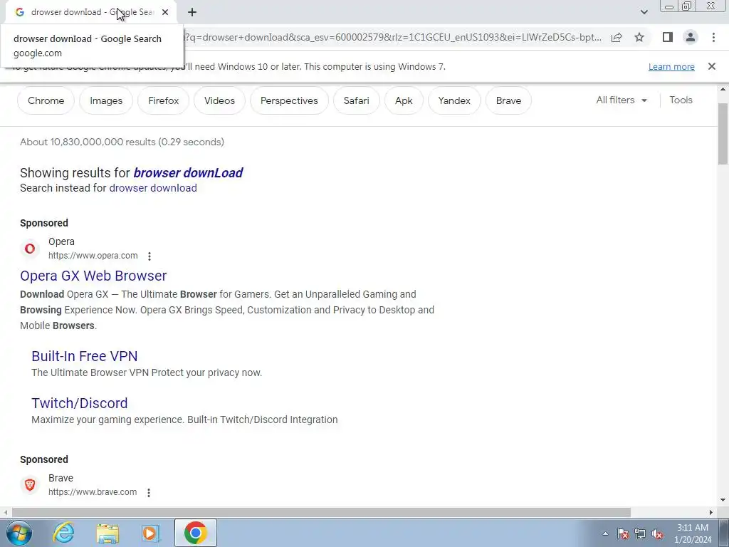The image size is (729, 547).
Task: Open the Twitch/Discord sitelink
Action: [x=80, y=403]
